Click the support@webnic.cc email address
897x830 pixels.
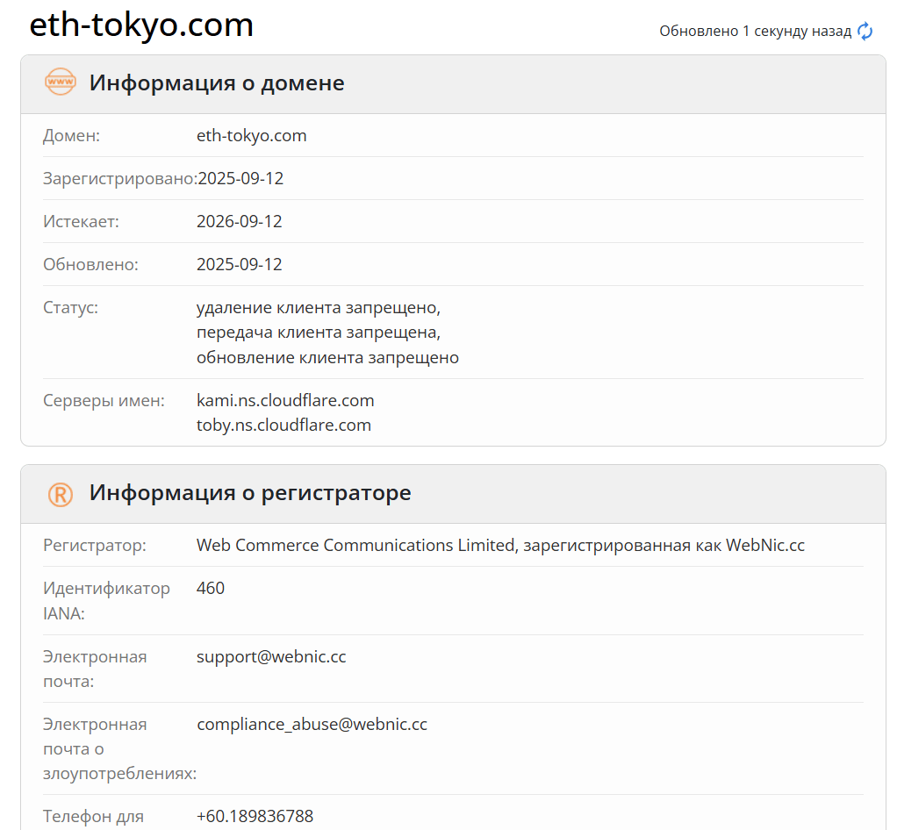(271, 657)
